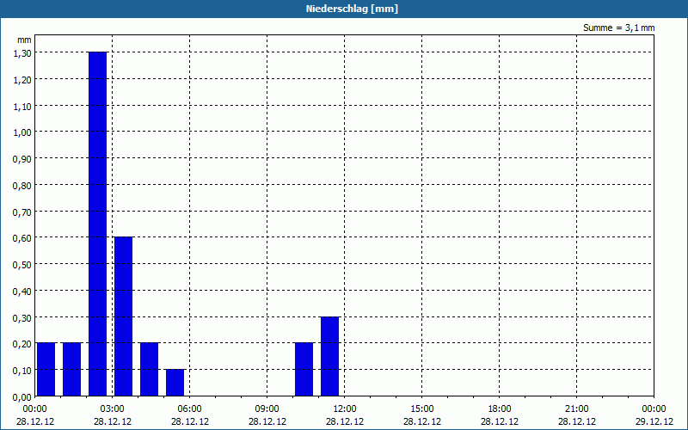This screenshot has height=430, width=688.
Task: Click the y-axis value "0,00"
Action: click(x=22, y=397)
